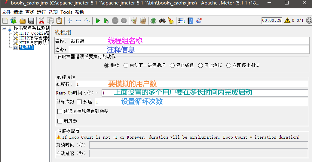Viewport: 312px width, 162px height.
Task: Click the 0/1 active threads counter
Action: pos(300,20)
